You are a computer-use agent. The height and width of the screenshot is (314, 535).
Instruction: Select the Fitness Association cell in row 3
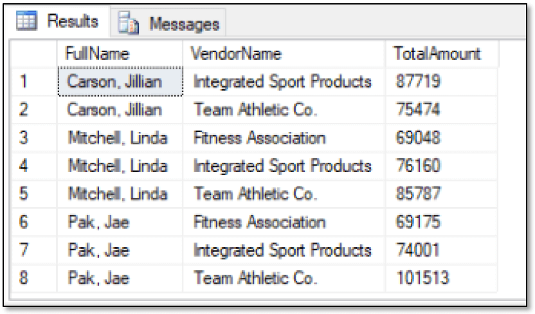284,138
